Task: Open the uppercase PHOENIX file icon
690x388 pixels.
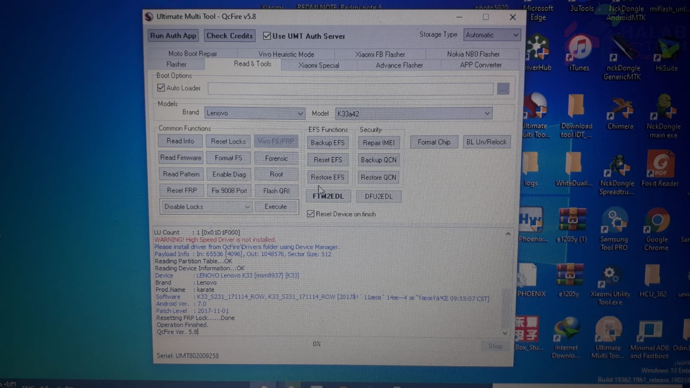Action: pos(531,280)
